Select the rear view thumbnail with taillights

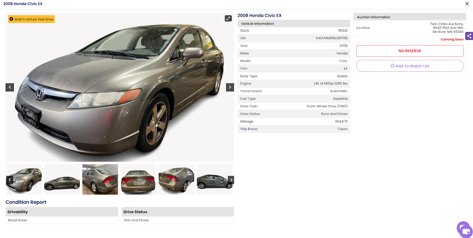[x=138, y=179]
